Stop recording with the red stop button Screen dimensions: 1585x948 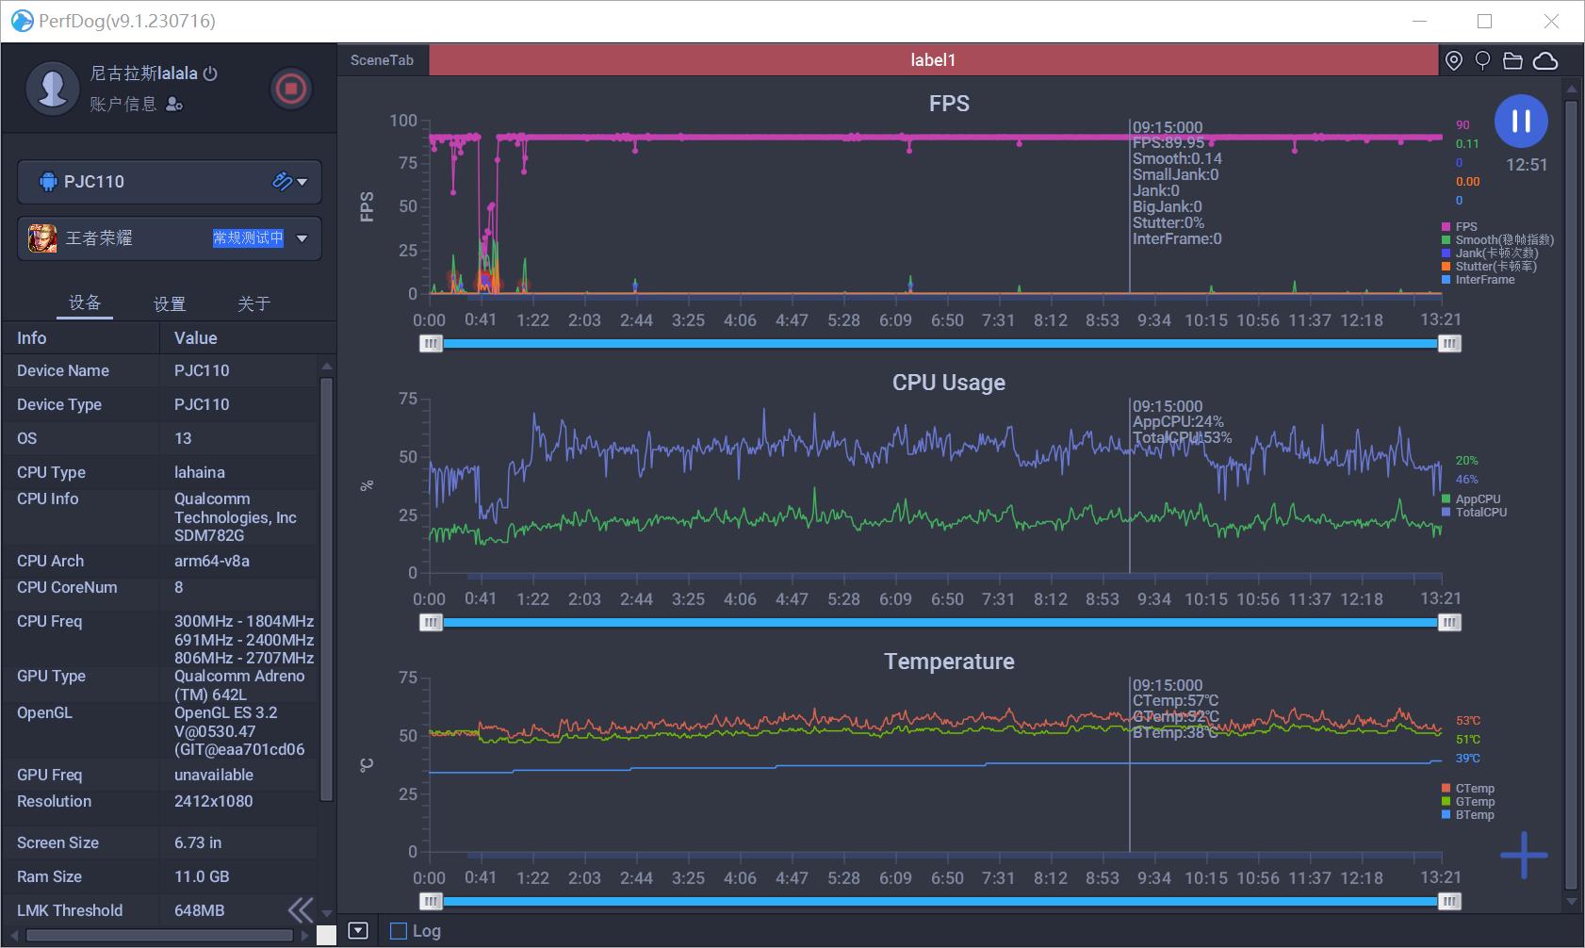point(290,89)
